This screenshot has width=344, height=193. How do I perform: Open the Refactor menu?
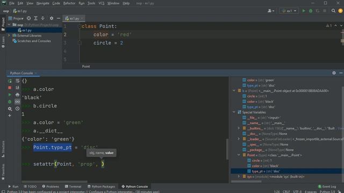[69, 3]
